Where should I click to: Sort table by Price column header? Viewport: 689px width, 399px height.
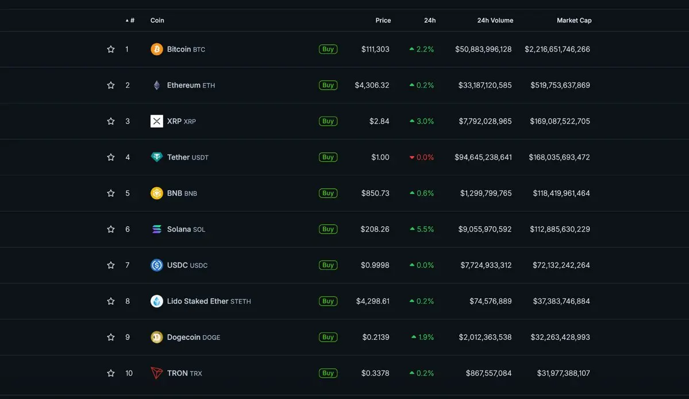(383, 20)
